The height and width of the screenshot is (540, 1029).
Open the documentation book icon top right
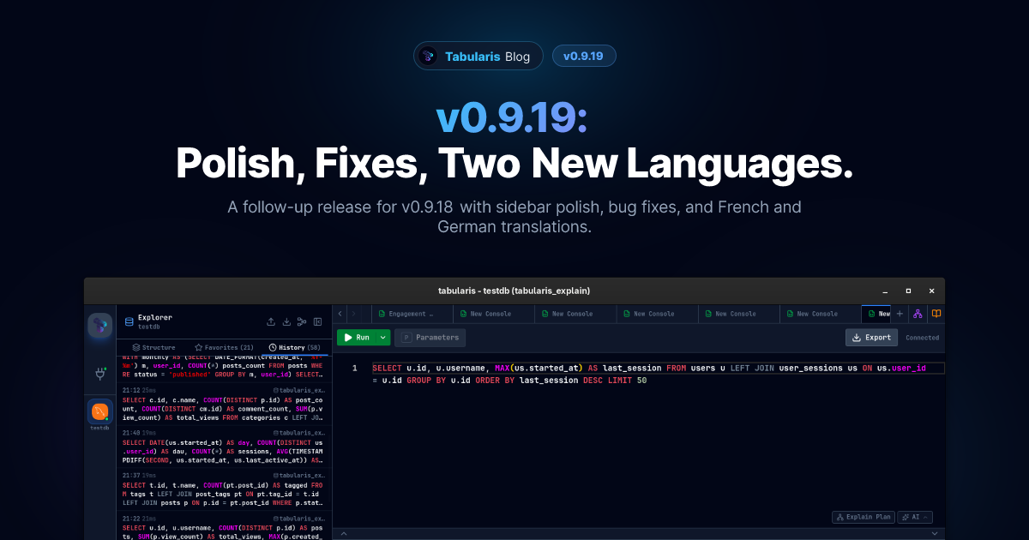point(935,313)
